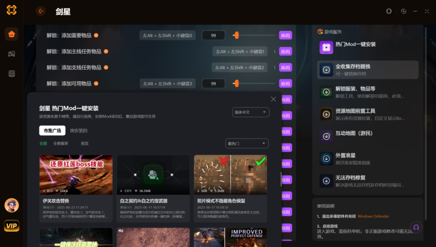Click the 全收集存档替换 service entry
436x247 pixels.
pos(367,69)
